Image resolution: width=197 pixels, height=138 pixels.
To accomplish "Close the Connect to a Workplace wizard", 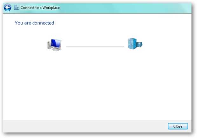I will 178,126.
